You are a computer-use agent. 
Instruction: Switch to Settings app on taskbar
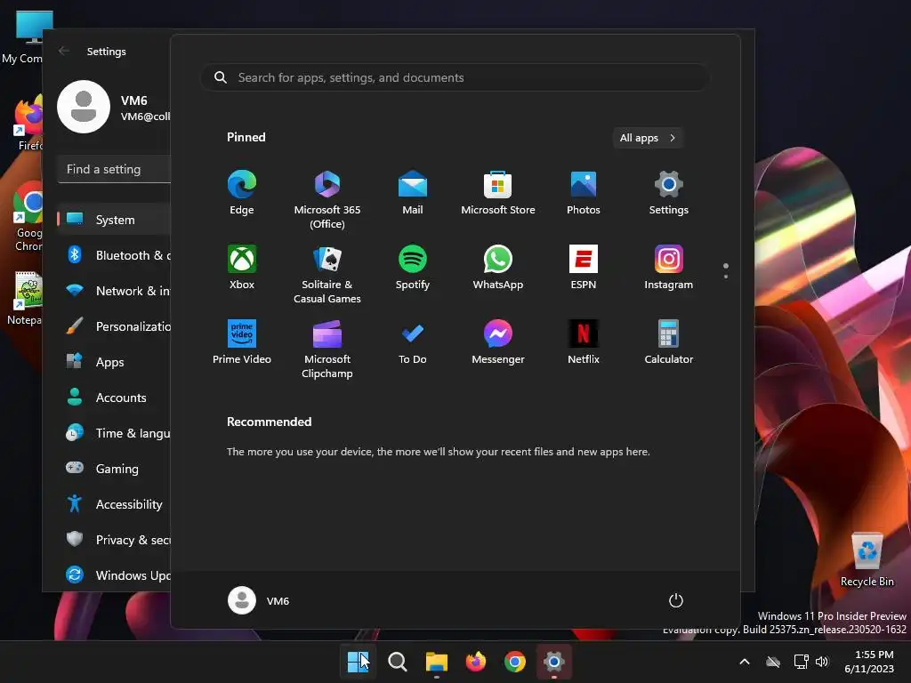pos(553,662)
